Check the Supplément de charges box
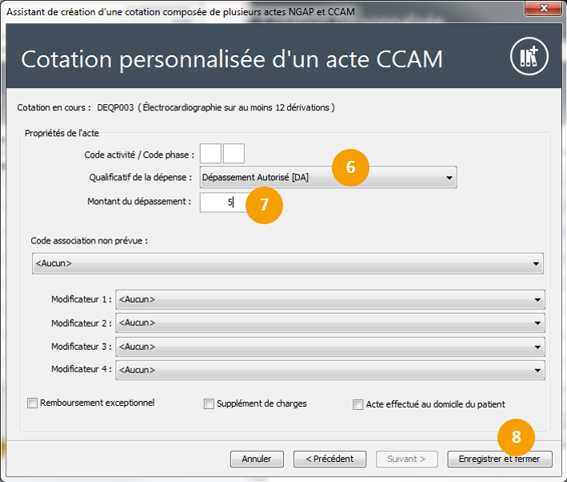 pos(209,404)
